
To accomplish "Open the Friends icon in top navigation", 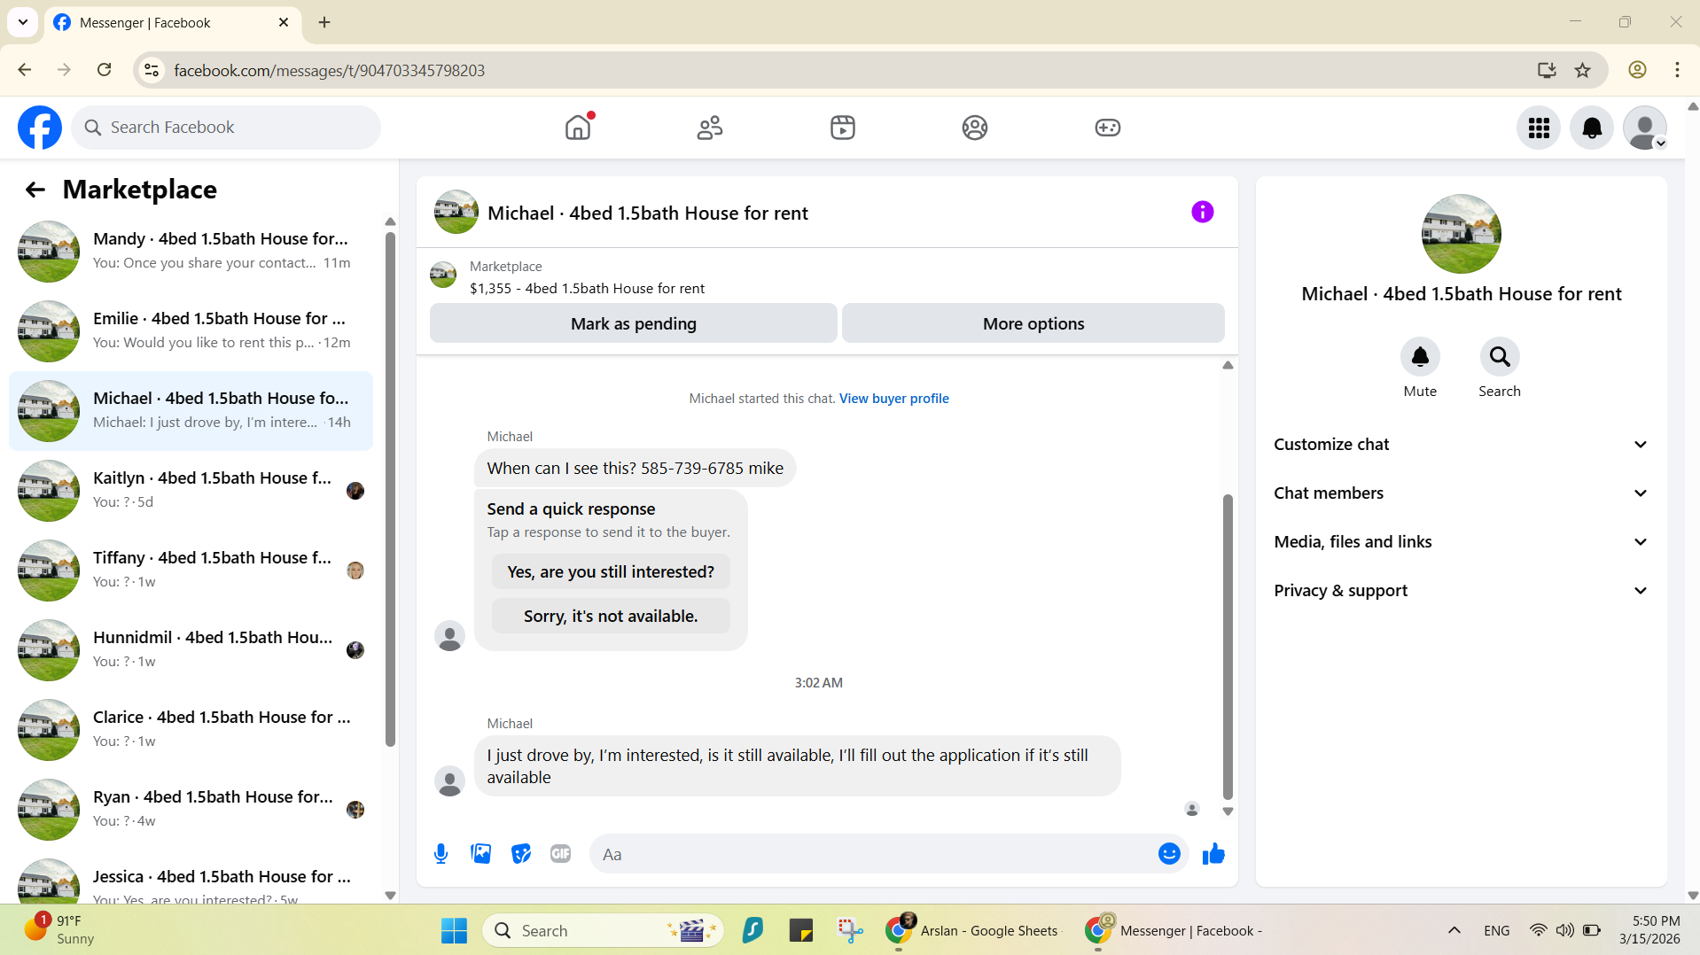I will click(x=710, y=128).
